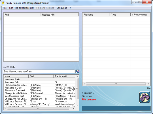
Task: Click the top Replace with column header
Action: pyautogui.click(x=59, y=15)
